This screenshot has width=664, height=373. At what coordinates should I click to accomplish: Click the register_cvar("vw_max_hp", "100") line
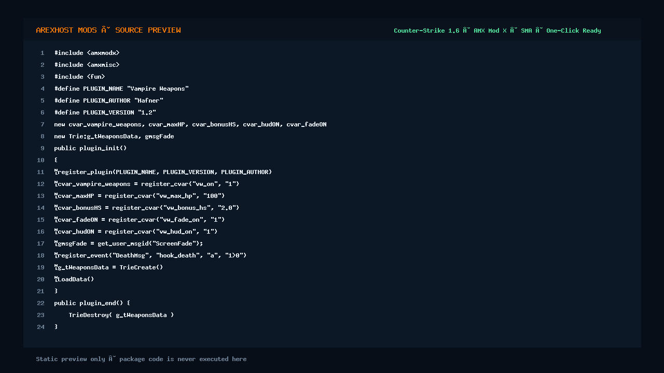(140, 196)
